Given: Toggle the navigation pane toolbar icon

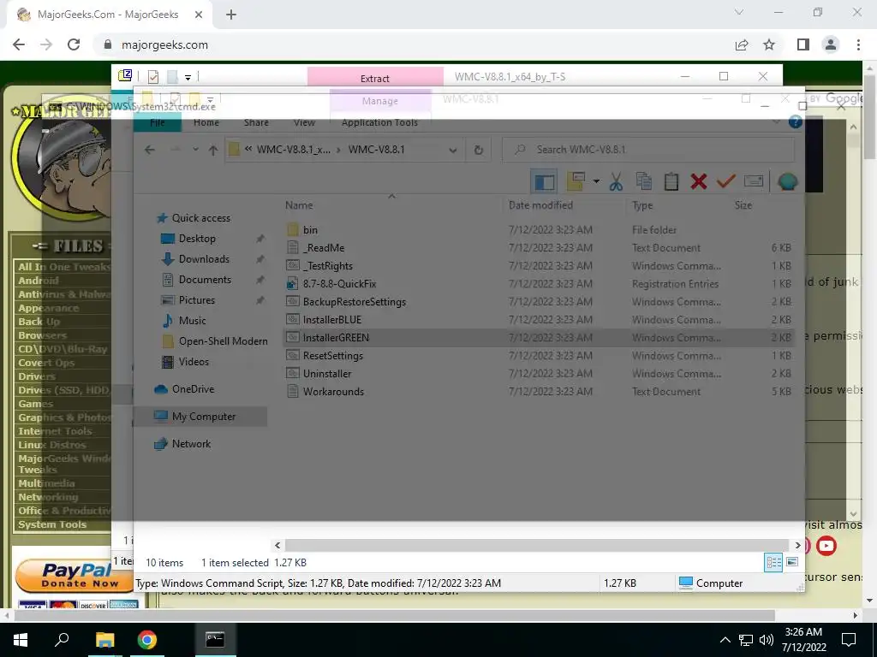Looking at the screenshot, I should click(544, 181).
